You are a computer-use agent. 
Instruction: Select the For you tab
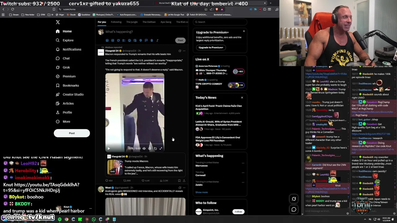[x=102, y=22]
